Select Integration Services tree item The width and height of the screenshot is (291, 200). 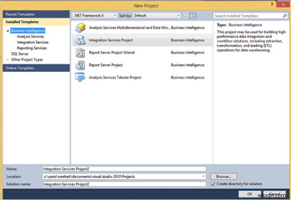[33, 42]
